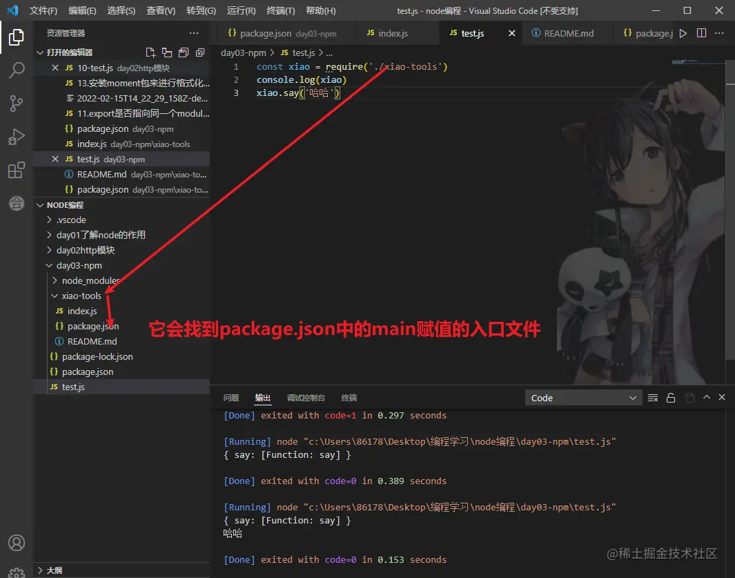Run the code with the play icon
The image size is (735, 578).
(x=683, y=33)
